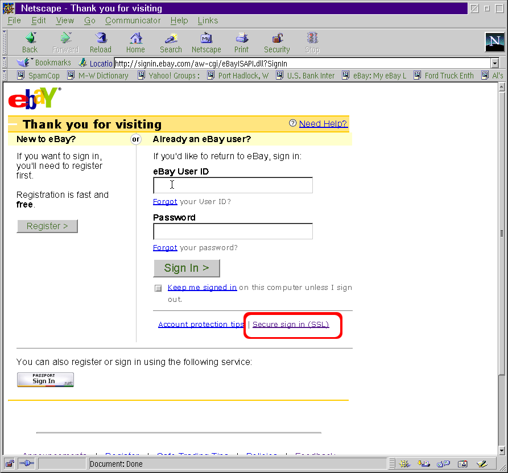Click the Register > button
Screen dimensions: 508x473
point(47,226)
